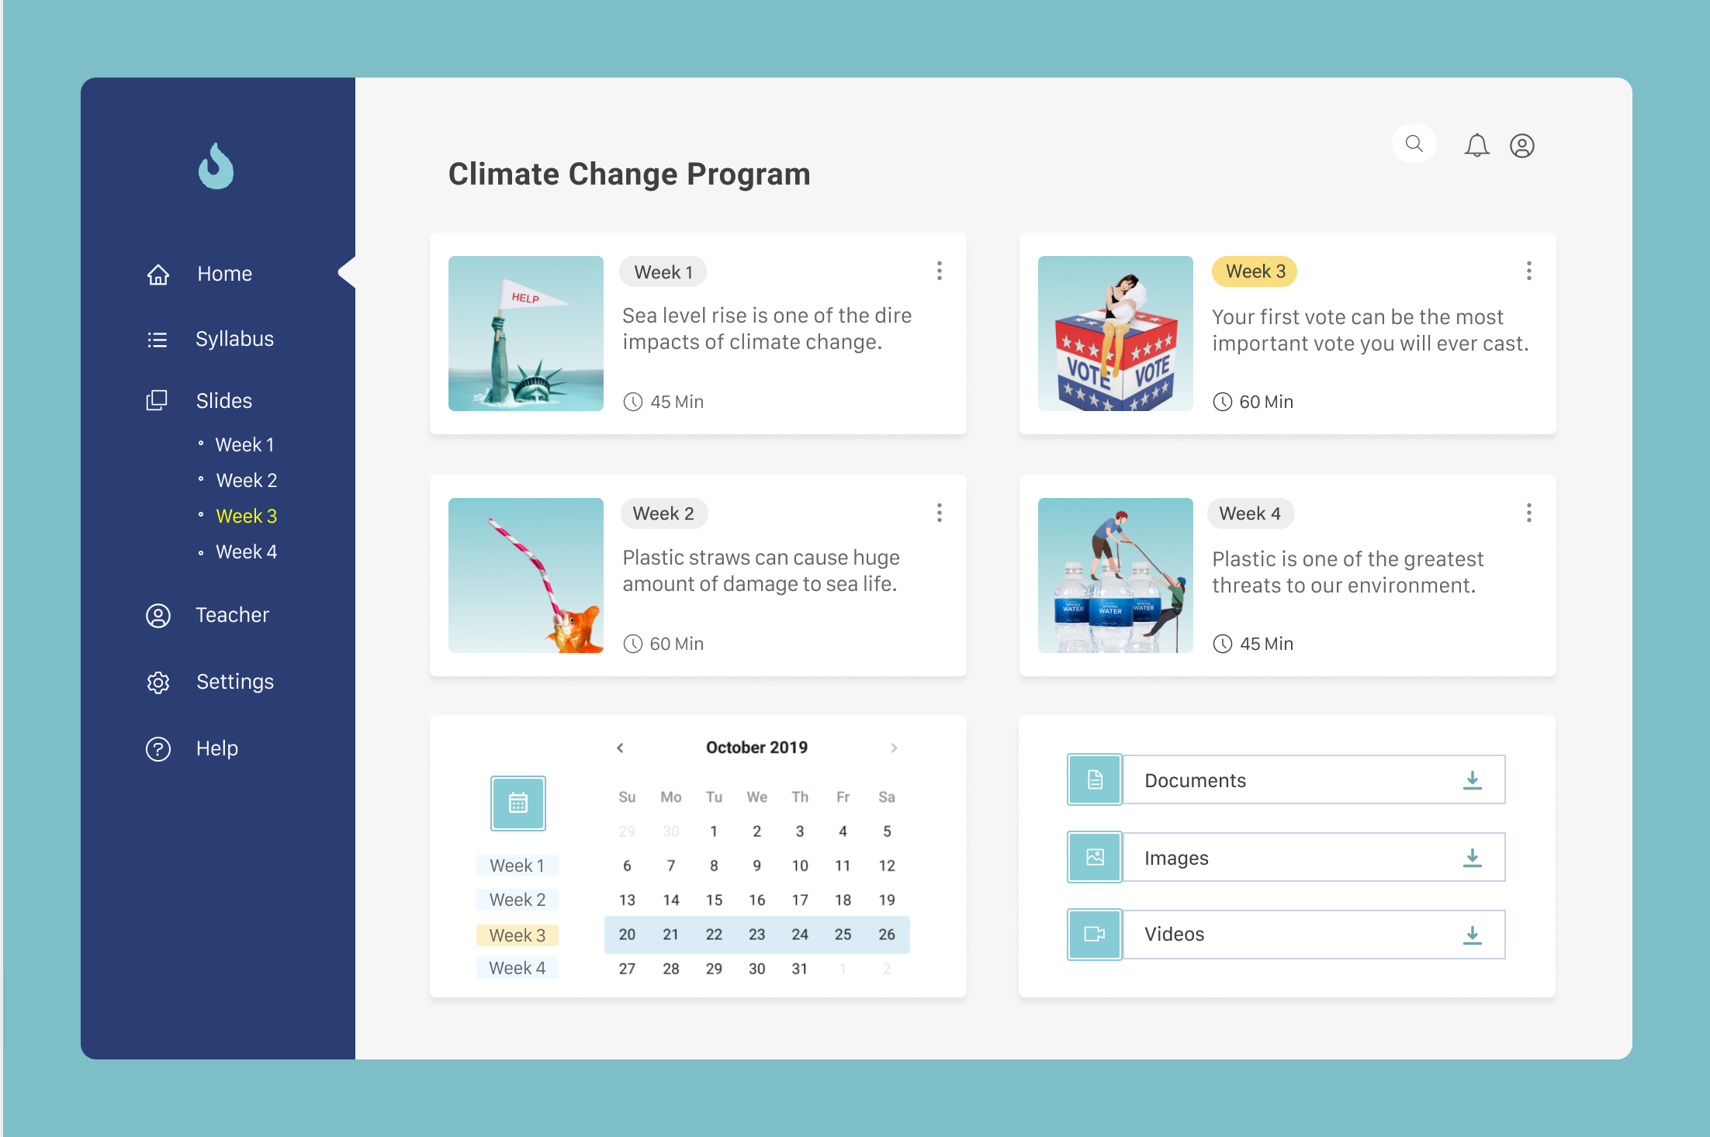The image size is (1710, 1137).
Task: Select Week 3 under Slides
Action: (246, 516)
